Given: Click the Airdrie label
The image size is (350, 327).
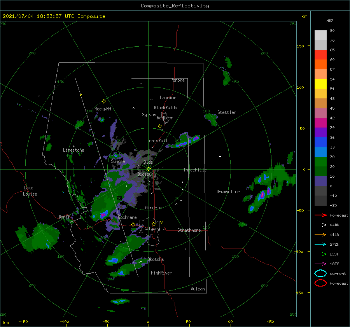Looking at the screenshot, I should (x=153, y=208).
